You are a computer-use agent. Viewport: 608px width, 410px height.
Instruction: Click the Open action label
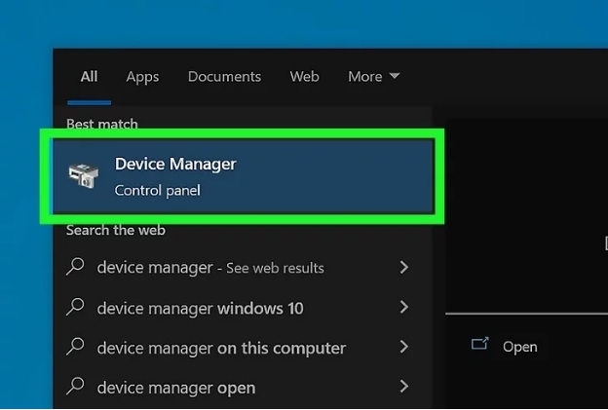pyautogui.click(x=519, y=346)
